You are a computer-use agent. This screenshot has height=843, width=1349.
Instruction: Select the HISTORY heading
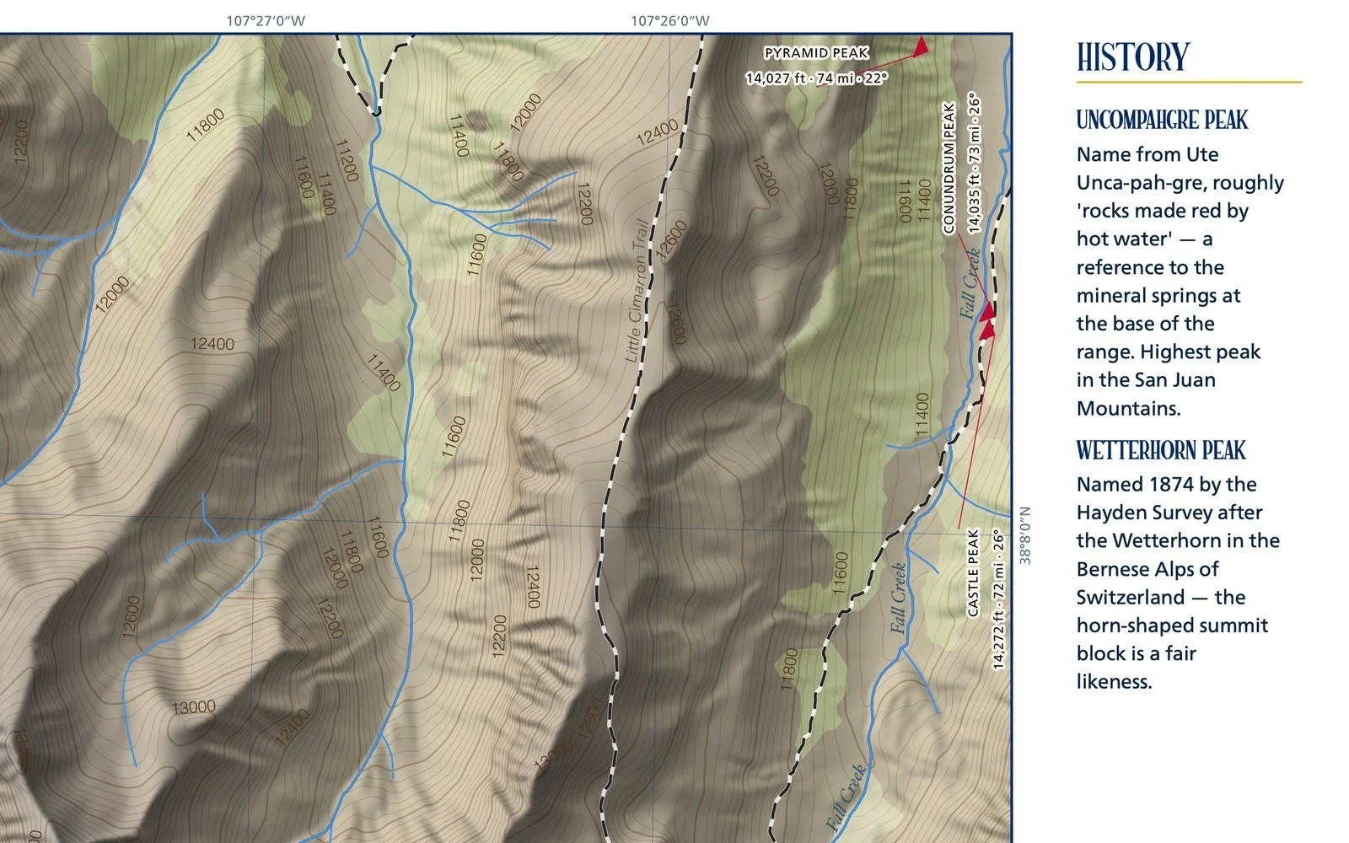pyautogui.click(x=1132, y=57)
